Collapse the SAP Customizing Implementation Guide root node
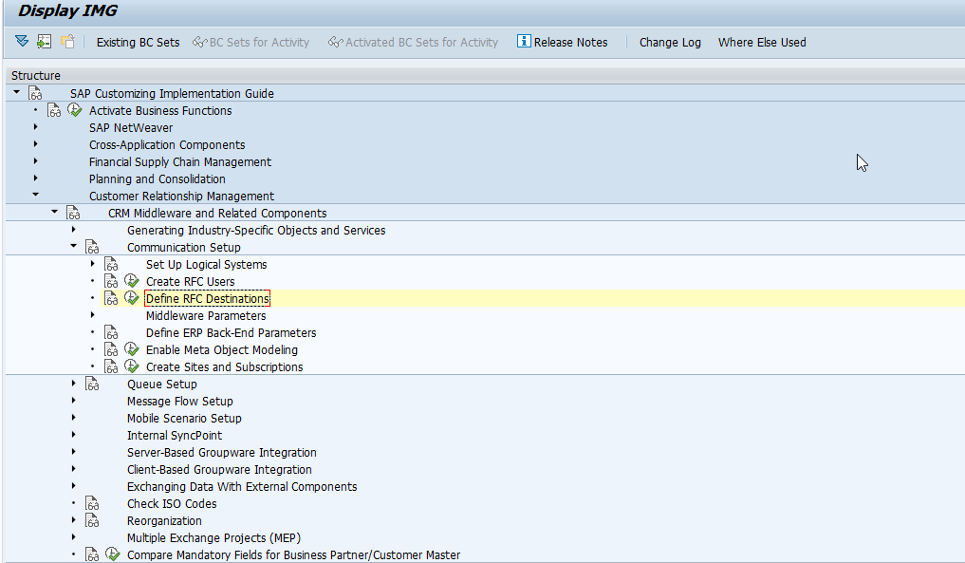Screen dimensions: 965x563 [17, 92]
